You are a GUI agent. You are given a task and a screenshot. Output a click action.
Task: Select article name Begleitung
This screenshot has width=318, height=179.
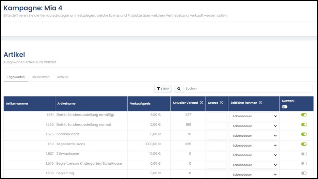point(65,173)
